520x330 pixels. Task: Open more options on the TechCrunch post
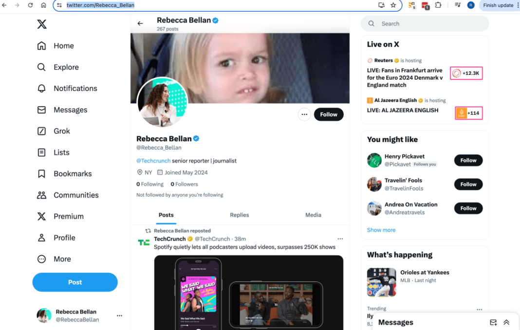coord(340,239)
